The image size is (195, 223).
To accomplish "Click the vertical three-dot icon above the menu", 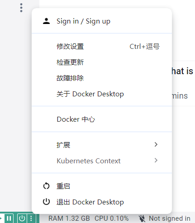I will pos(21,8).
